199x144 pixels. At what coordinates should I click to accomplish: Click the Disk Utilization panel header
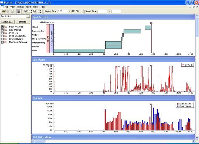click(113, 137)
